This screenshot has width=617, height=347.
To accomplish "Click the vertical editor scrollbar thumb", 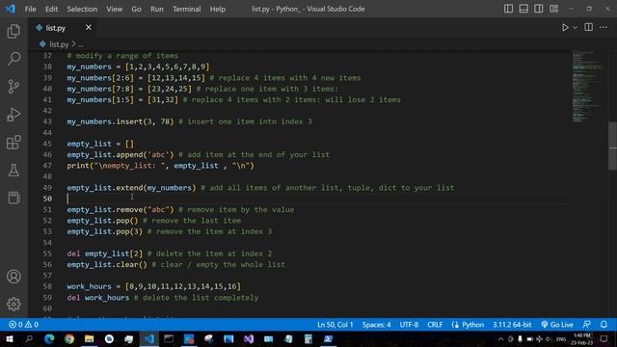I will (x=613, y=146).
